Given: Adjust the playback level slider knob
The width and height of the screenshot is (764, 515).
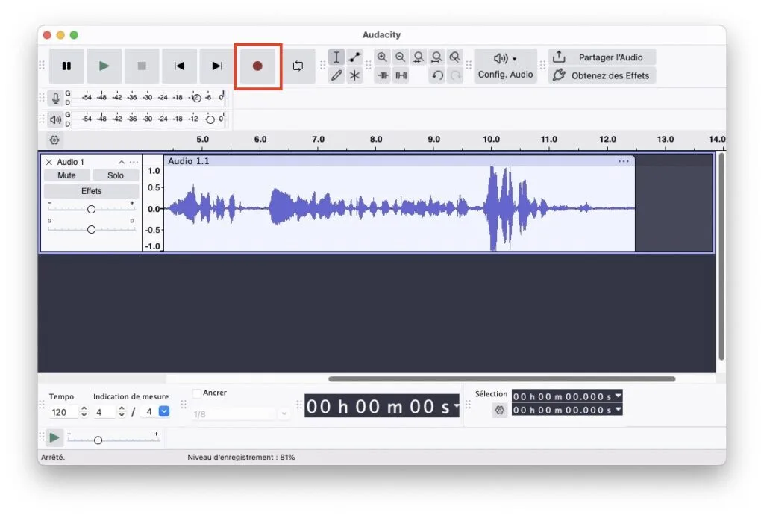Looking at the screenshot, I should [x=210, y=119].
